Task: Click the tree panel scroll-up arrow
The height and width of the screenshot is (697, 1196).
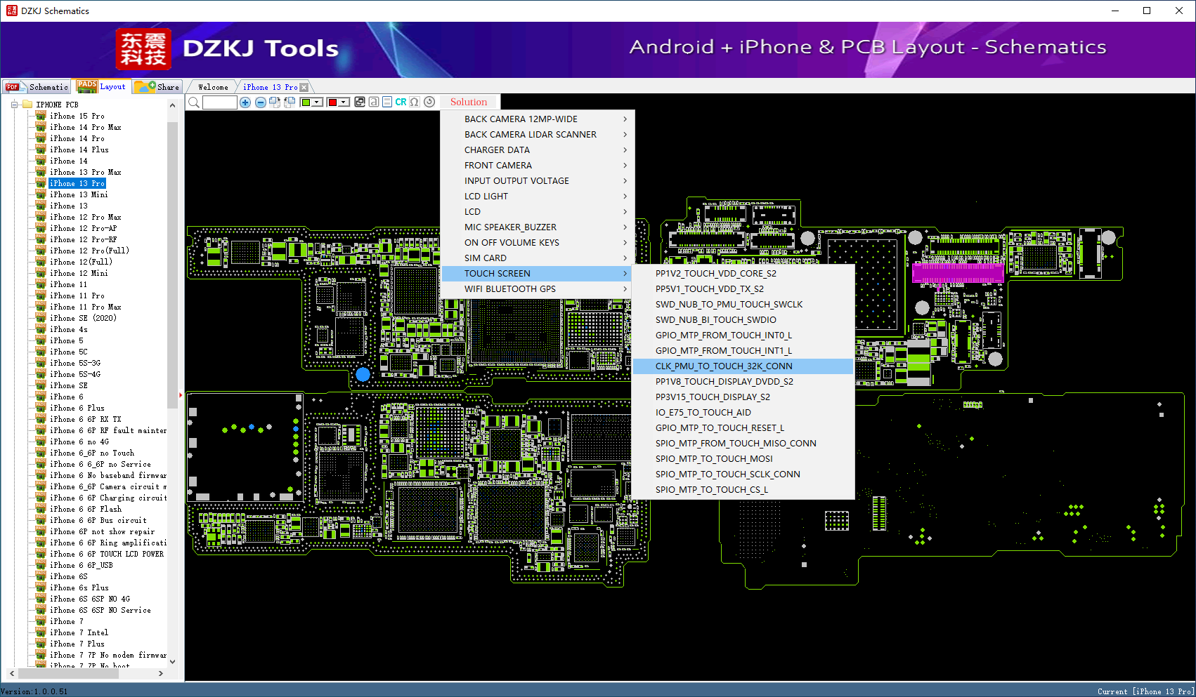Action: point(173,105)
